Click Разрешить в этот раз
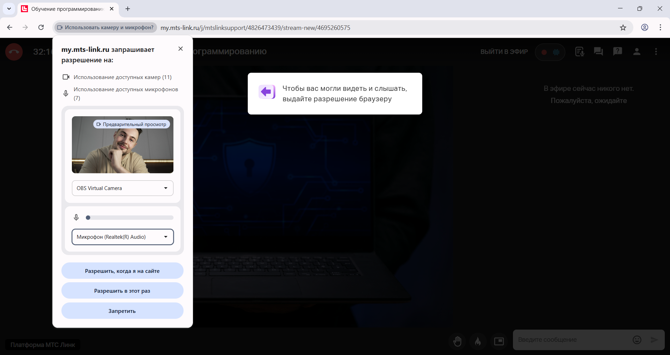The height and width of the screenshot is (355, 670). [122, 291]
